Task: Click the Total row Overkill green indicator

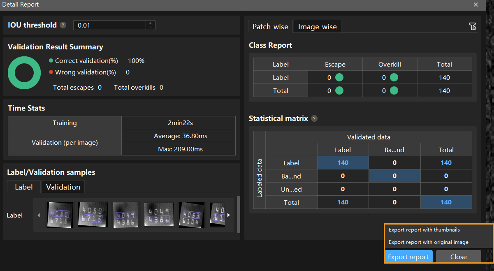Action: tap(394, 90)
